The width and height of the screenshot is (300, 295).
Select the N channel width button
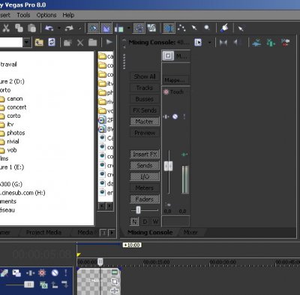pos(134,221)
